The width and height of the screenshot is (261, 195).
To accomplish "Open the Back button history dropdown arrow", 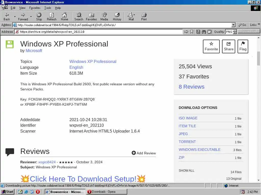I will pyautogui.click(x=15, y=17).
